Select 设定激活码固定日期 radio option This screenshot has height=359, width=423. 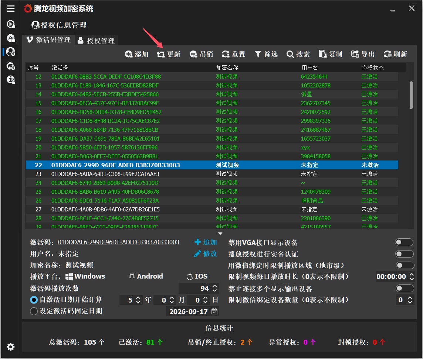tap(34, 311)
